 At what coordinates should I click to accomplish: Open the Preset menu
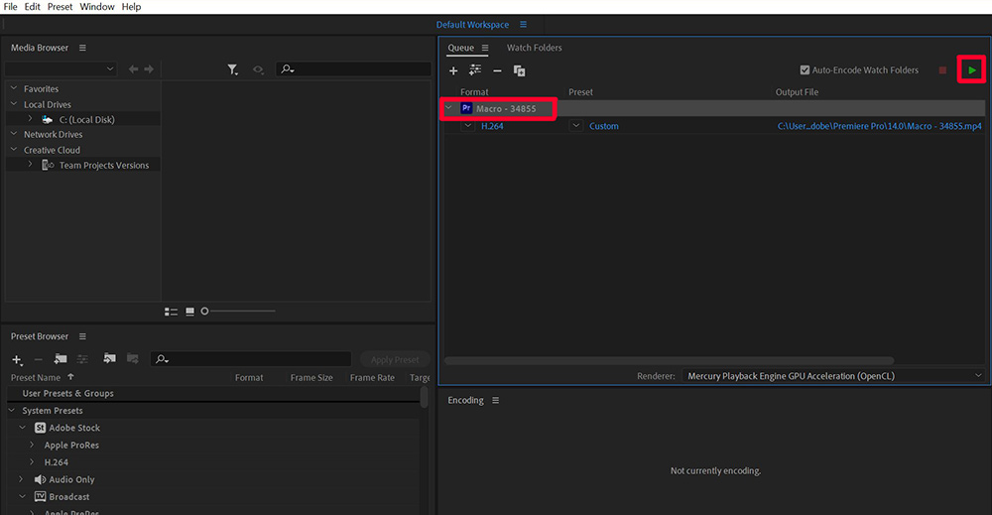(x=61, y=6)
